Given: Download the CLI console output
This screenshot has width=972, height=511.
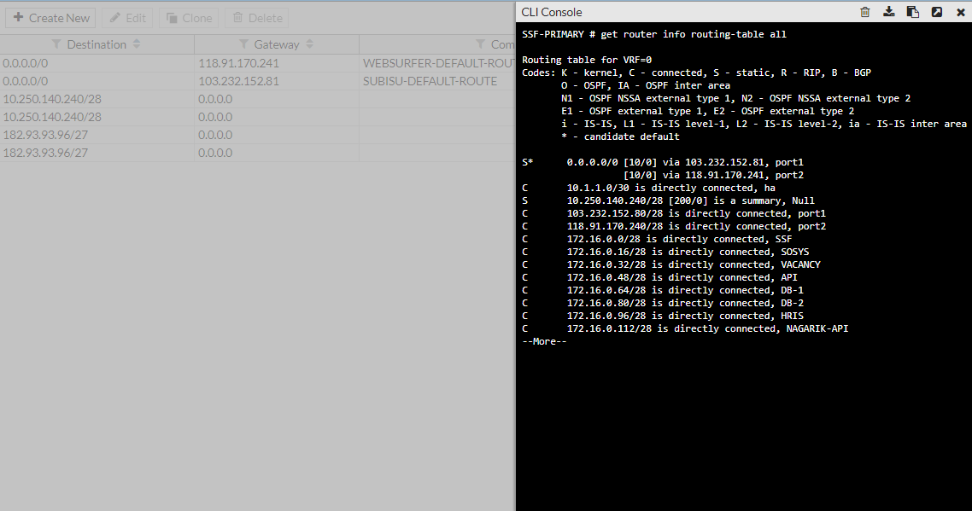Looking at the screenshot, I should (x=889, y=12).
